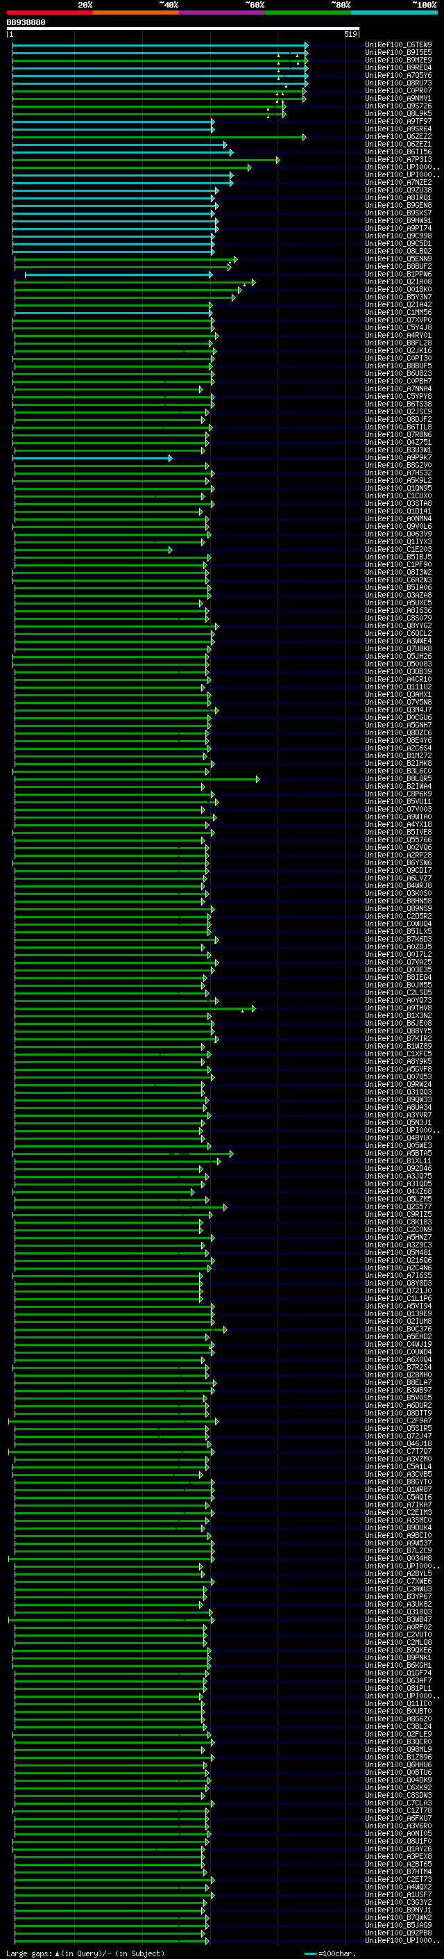Select hit label UniRef100_B9I5E5
Screen dimensions: 444x1959
[x=398, y=53]
